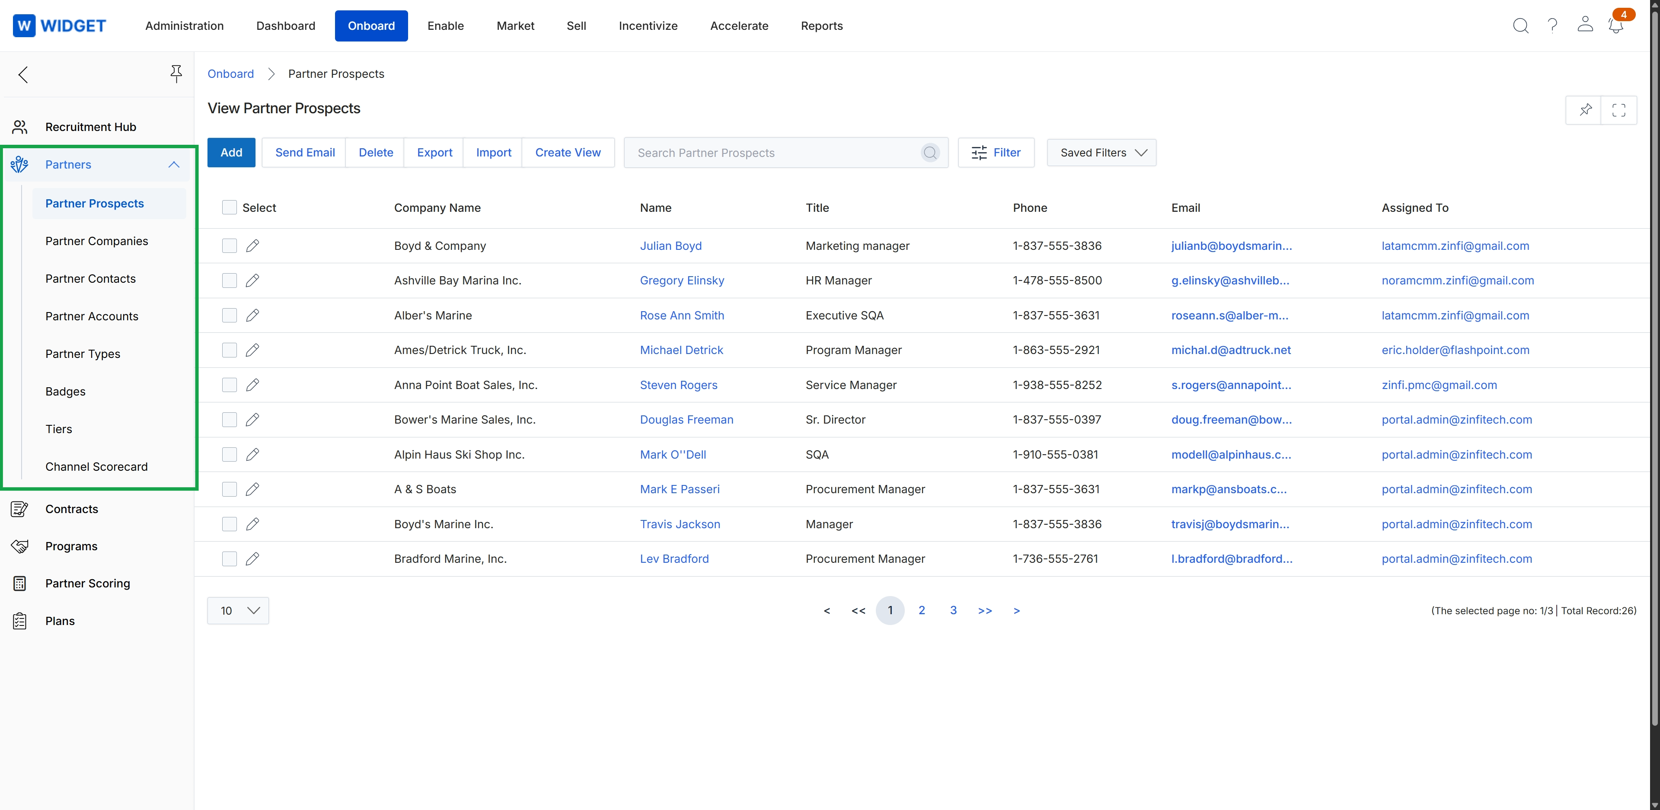Edit the Boyd's Marine Inc. row pencil
This screenshot has height=810, width=1660.
click(x=252, y=524)
